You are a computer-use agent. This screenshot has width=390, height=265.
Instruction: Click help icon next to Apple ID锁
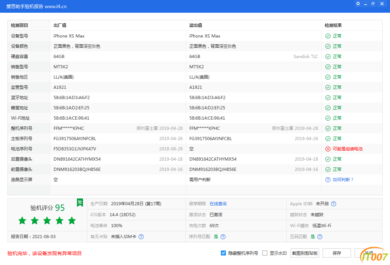tap(334, 204)
